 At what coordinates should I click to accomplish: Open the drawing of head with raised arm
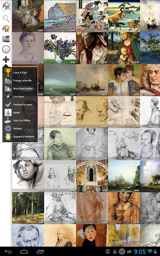pos(28,176)
